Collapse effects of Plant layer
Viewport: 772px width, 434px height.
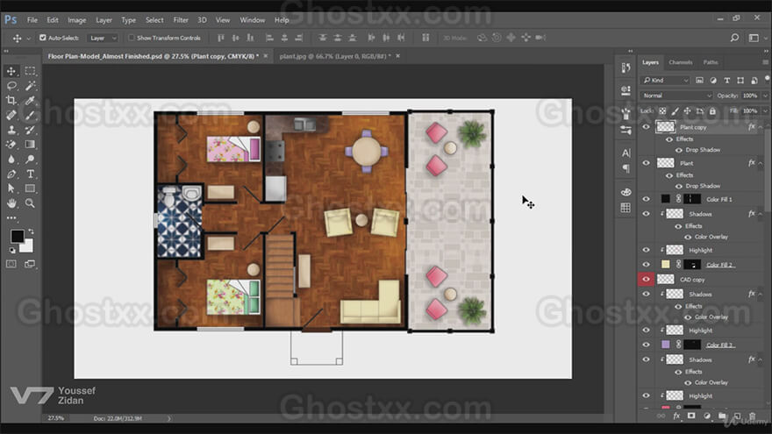pos(761,163)
